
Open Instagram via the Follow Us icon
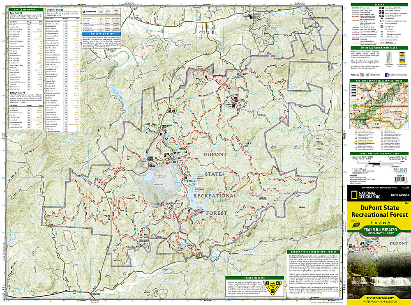[362, 76]
